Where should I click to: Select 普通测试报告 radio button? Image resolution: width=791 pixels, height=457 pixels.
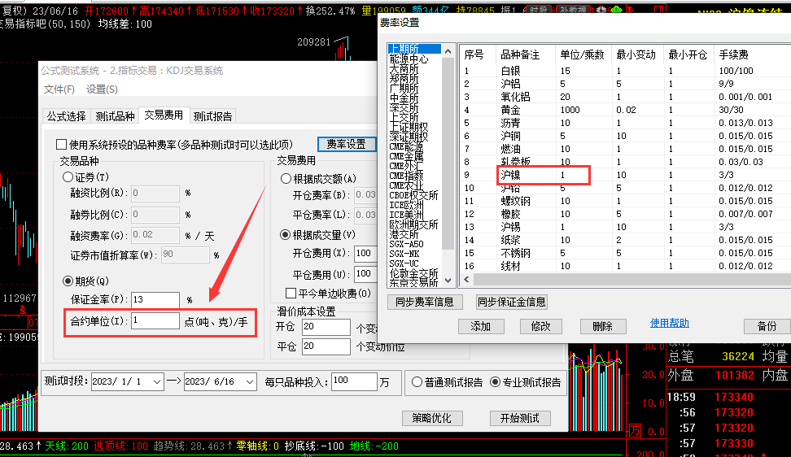click(x=417, y=382)
